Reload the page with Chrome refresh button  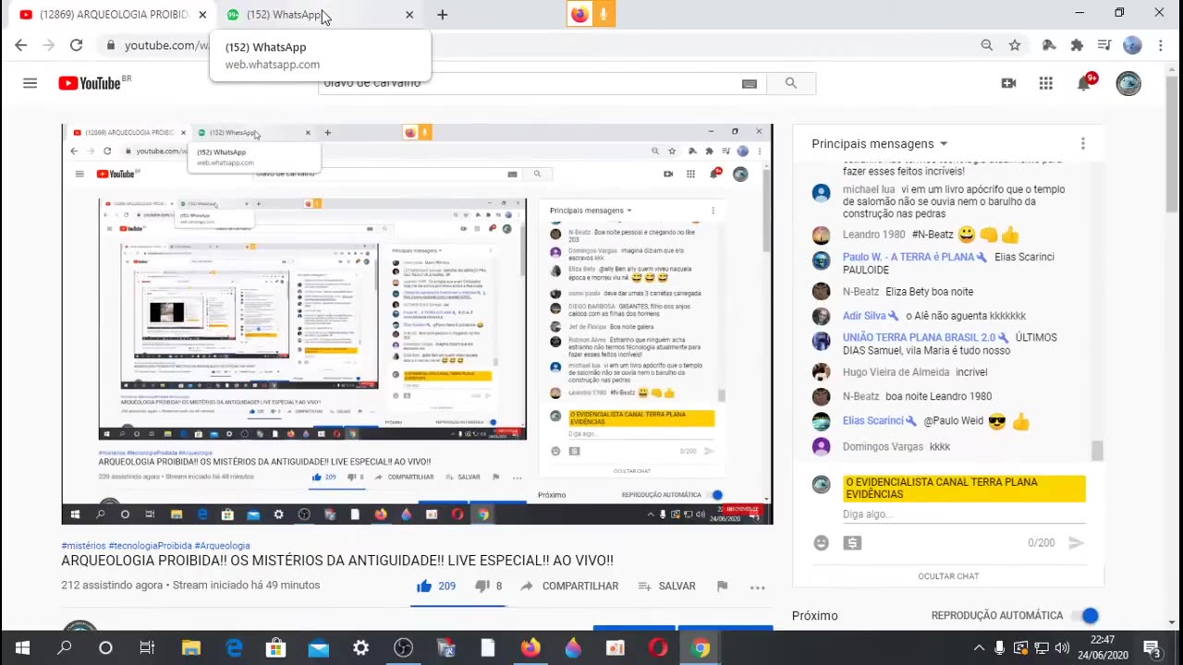[76, 44]
